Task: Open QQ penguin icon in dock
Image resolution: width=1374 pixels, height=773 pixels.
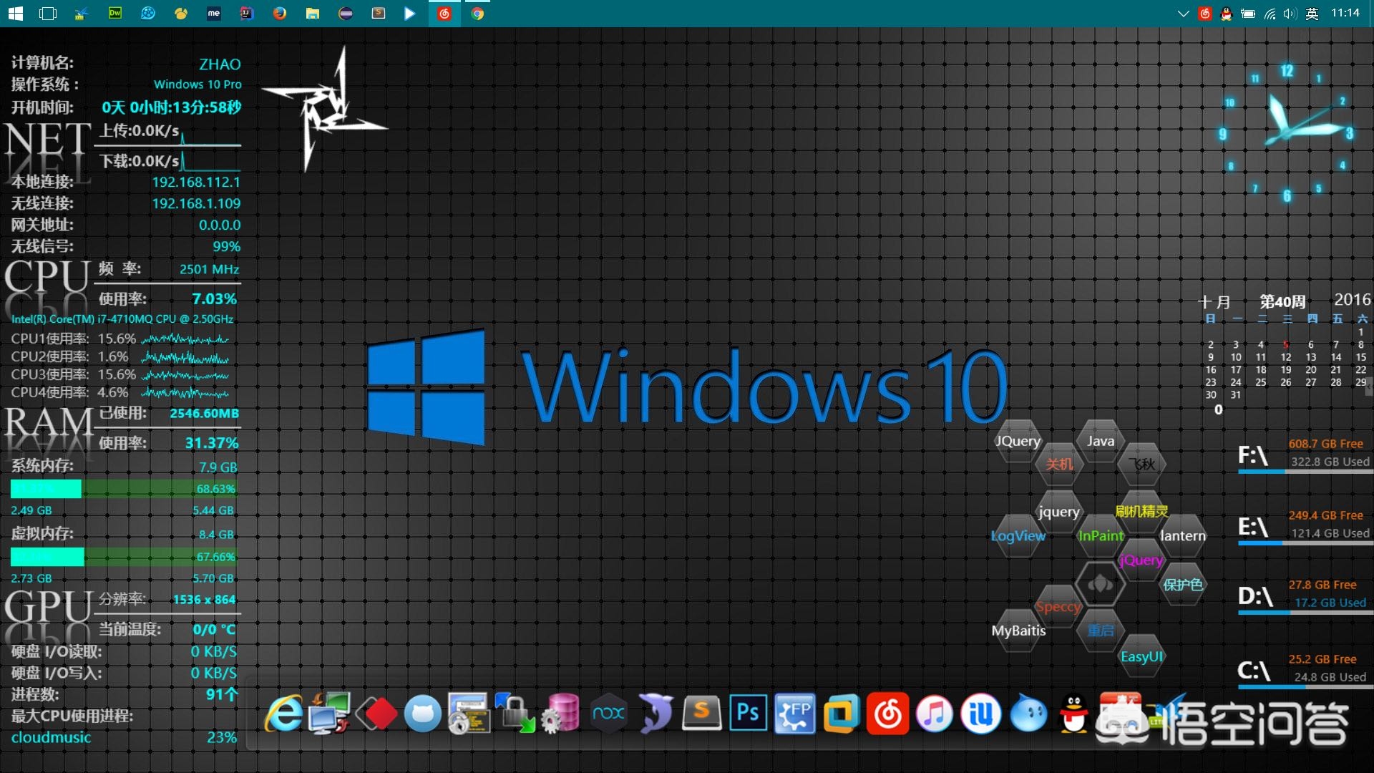Action: pyautogui.click(x=1073, y=714)
